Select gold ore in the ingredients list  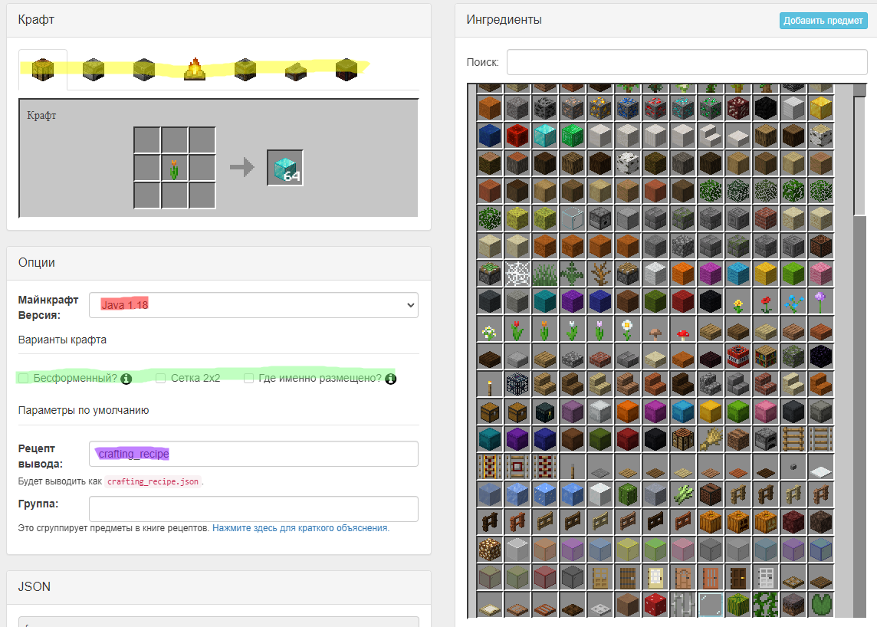600,107
